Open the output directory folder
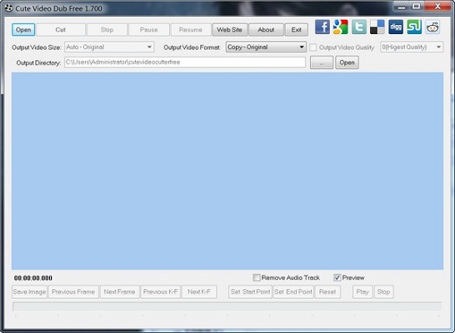The height and width of the screenshot is (333, 455). pyautogui.click(x=347, y=62)
